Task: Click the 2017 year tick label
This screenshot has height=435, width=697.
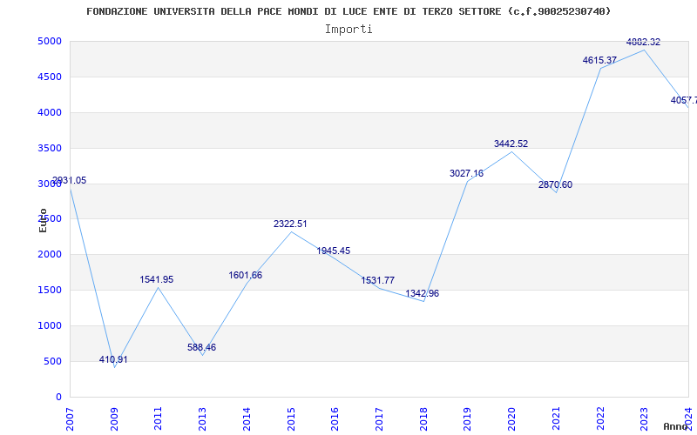Action: tap(379, 419)
